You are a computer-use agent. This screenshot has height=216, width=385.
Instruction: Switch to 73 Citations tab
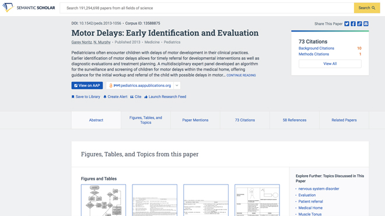[245, 120]
